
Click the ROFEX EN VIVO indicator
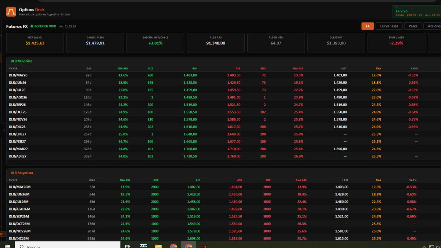pyautogui.click(x=43, y=26)
